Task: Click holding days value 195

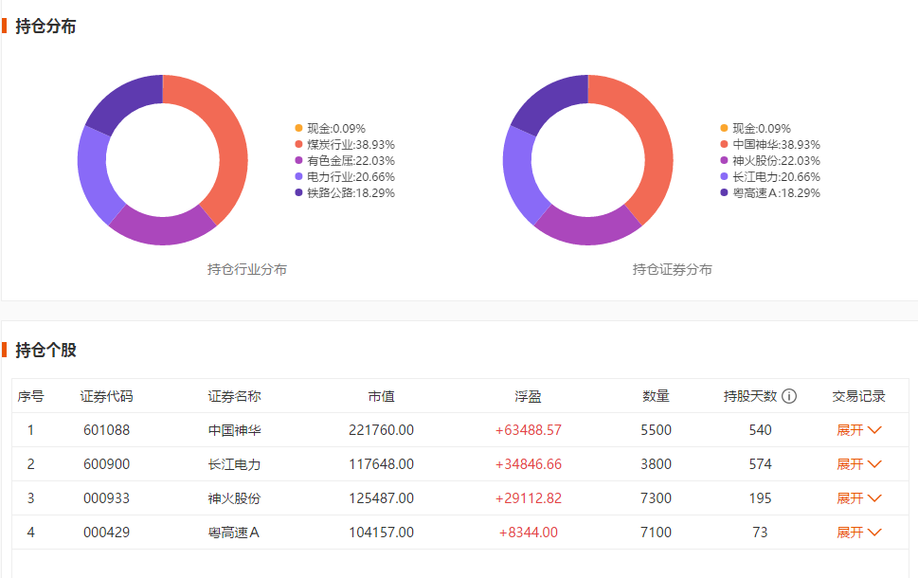Action: [760, 498]
